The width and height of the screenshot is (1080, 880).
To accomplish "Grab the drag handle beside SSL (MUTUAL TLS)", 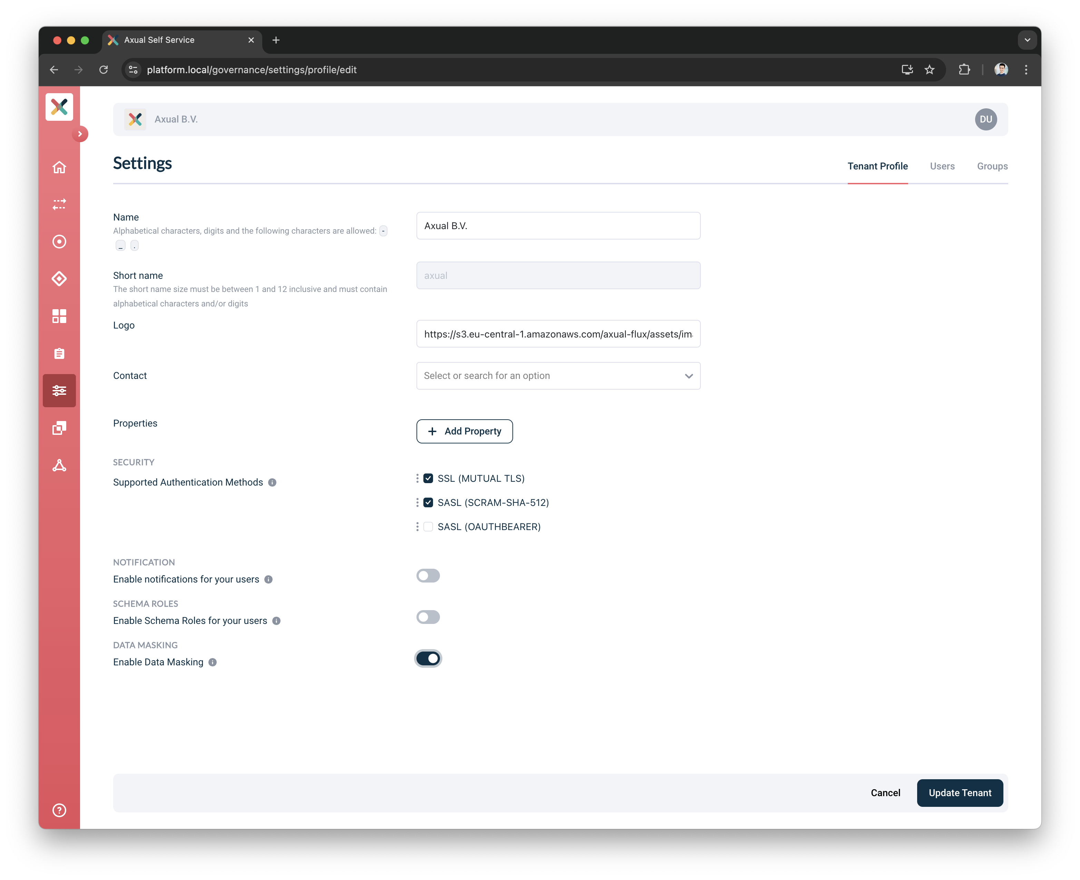I will point(417,479).
